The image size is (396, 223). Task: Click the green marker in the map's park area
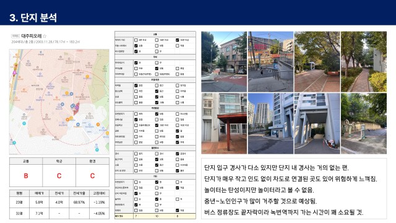coord(105,68)
